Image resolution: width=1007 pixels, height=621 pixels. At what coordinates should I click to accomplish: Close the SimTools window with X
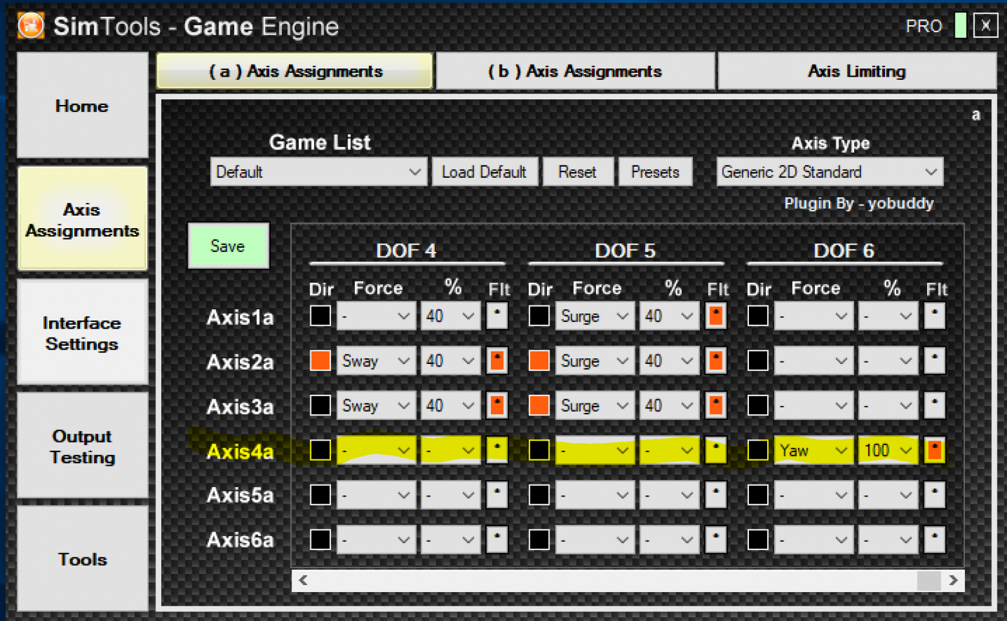pyautogui.click(x=986, y=26)
